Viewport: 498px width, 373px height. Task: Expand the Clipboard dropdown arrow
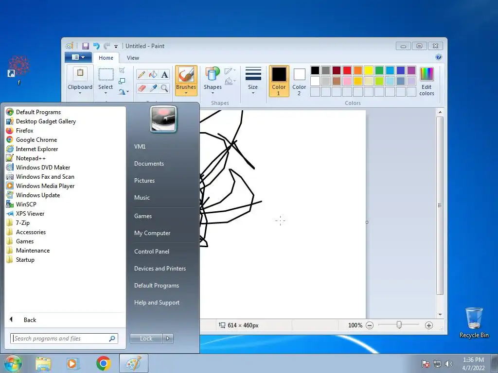point(80,93)
